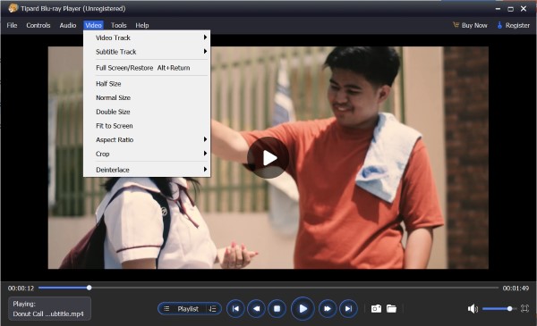Expand the Aspect Ratio submenu
The image size is (537, 326).
[147, 139]
